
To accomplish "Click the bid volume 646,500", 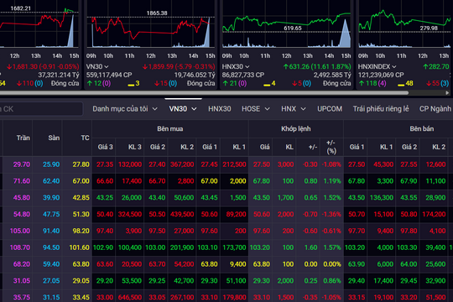I will [130, 297].
